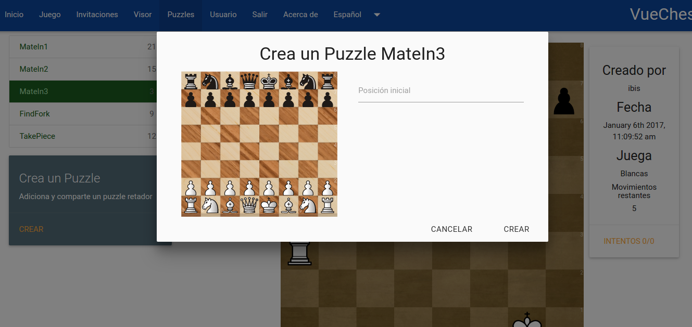Click empty e4 square on dialog board

[x=269, y=152]
